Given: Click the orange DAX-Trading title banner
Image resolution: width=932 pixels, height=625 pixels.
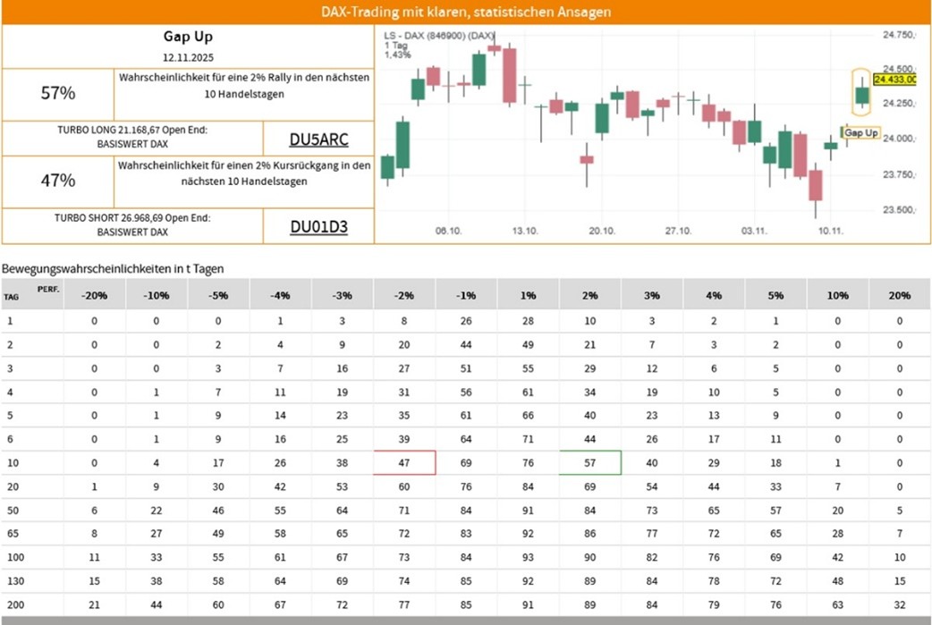Looking at the screenshot, I should pos(466,12).
